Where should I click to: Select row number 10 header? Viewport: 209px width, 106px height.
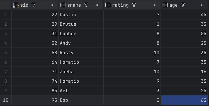pyautogui.click(x=6, y=100)
